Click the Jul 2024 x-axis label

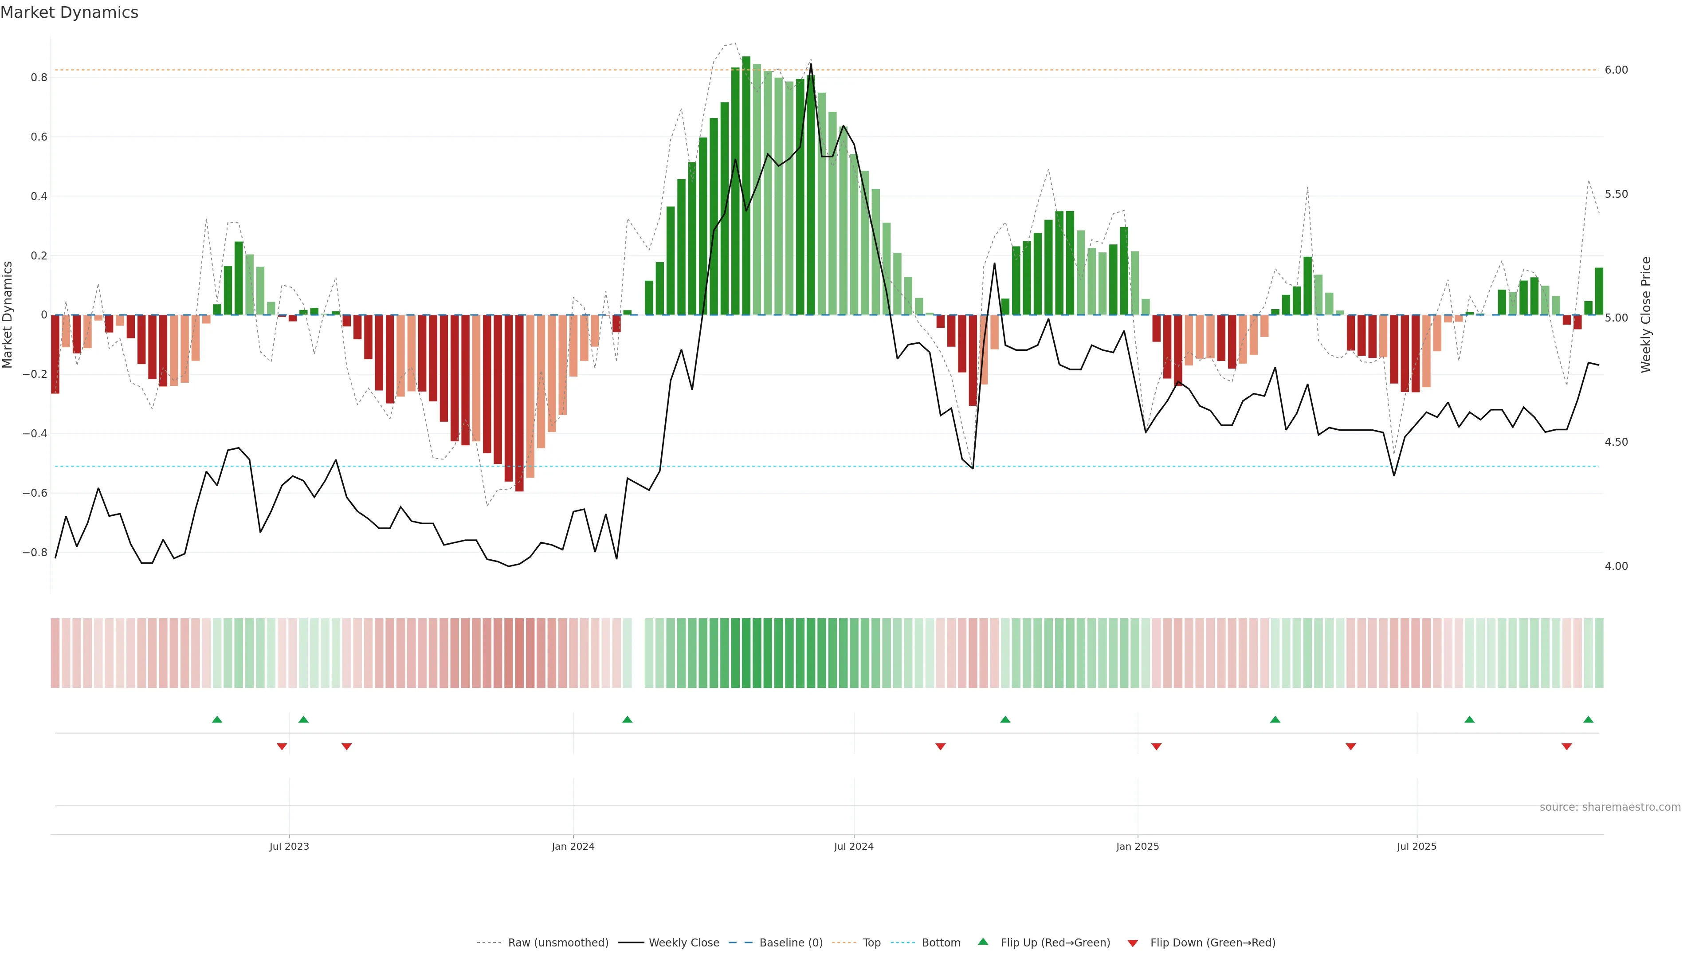pos(853,846)
